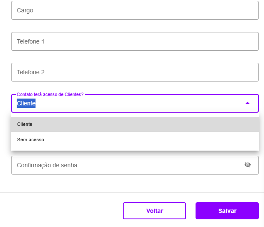Screen dimensions: 264x227
Task: Click the Cargo placeholder text
Action: click(25, 10)
